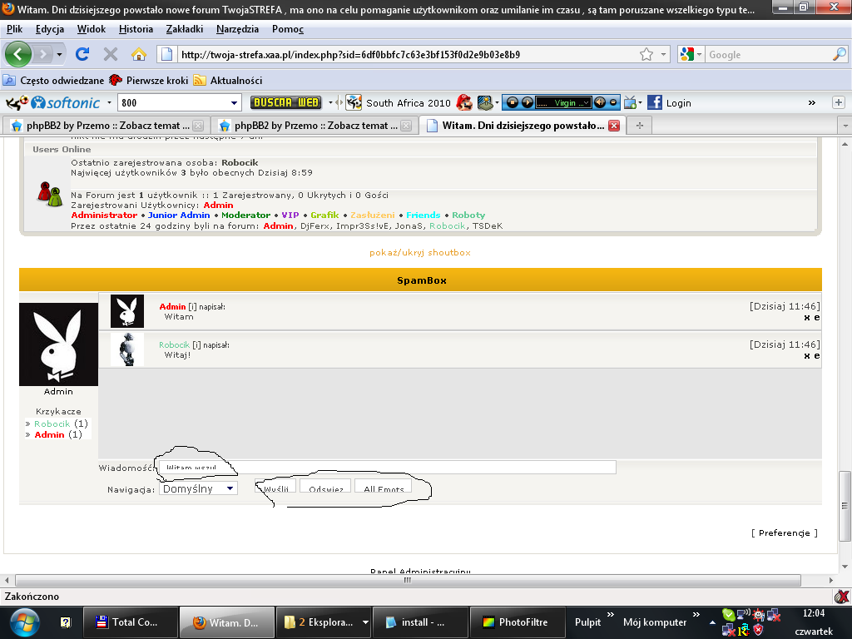This screenshot has height=639, width=852.
Task: Click the All Emots button
Action: (x=383, y=487)
